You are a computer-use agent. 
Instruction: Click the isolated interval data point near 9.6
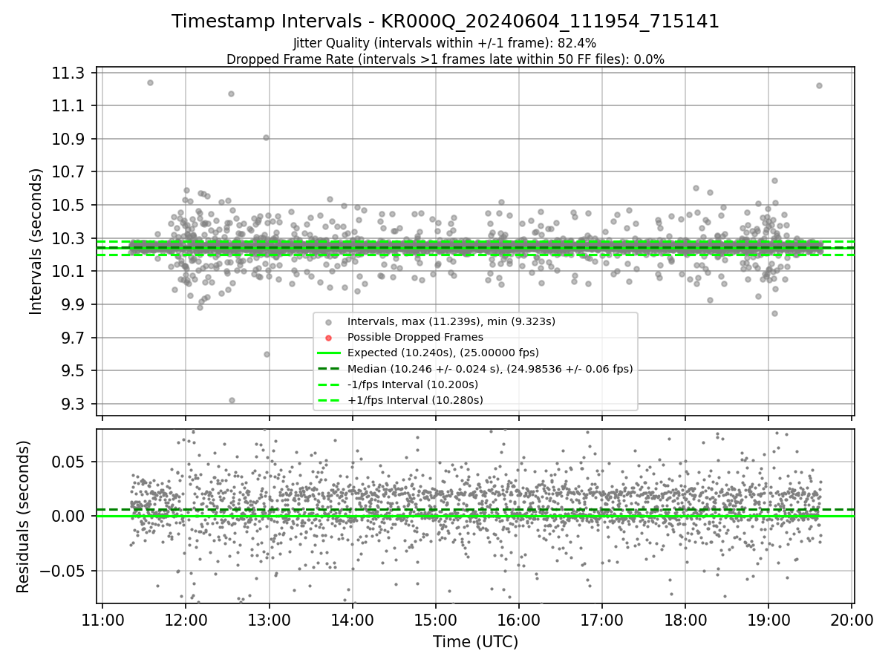coord(267,354)
